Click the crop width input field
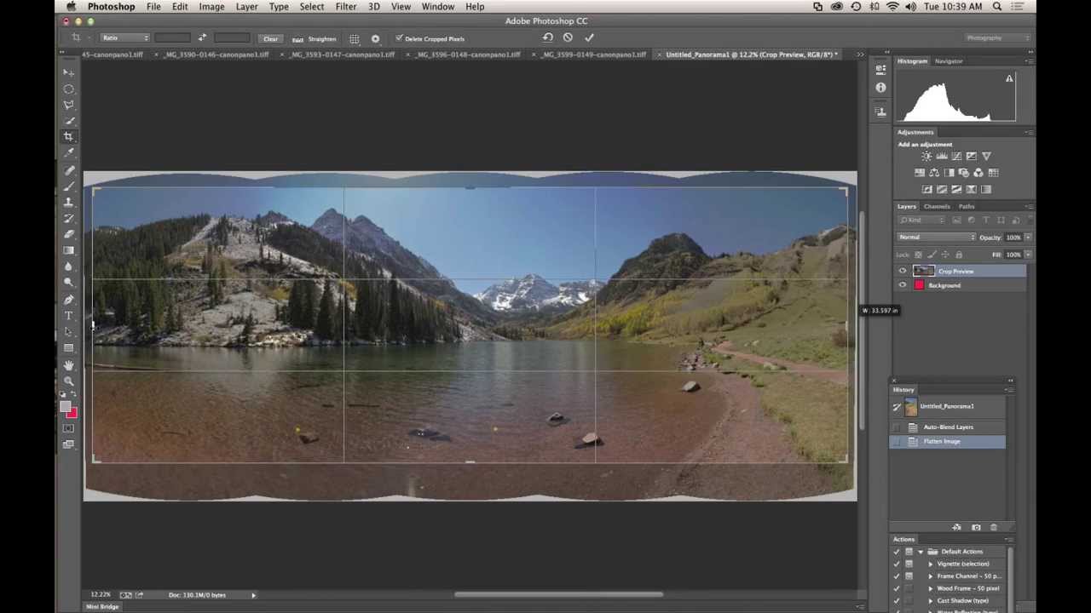The height and width of the screenshot is (613, 1091). [x=173, y=38]
